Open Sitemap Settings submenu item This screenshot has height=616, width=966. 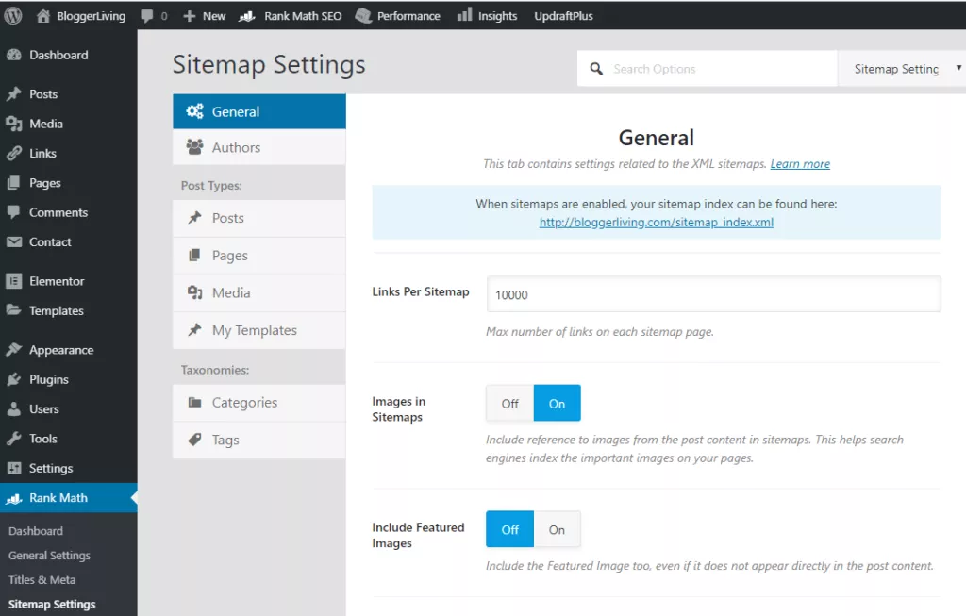coord(52,605)
